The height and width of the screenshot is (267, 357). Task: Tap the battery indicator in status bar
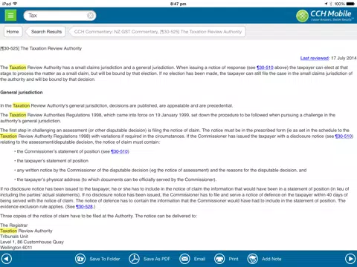[x=350, y=4]
